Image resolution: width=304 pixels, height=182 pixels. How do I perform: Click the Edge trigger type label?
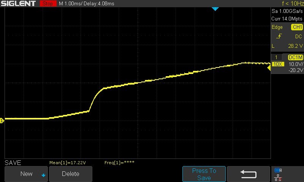tap(277, 27)
